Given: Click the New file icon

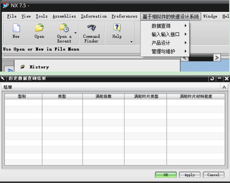Looking at the screenshot, I should pos(16,28).
